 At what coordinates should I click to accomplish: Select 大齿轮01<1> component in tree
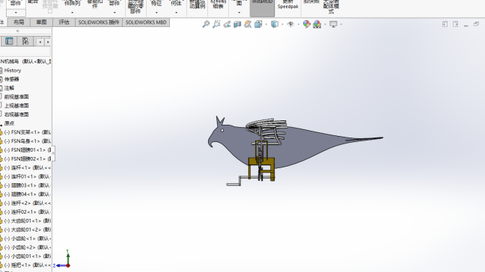click(26, 220)
